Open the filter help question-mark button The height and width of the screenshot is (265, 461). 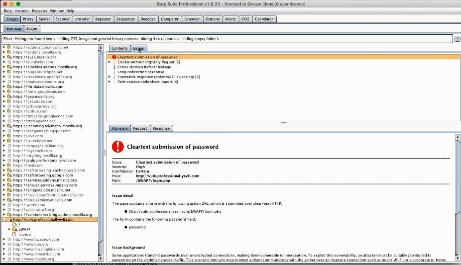click(457, 39)
